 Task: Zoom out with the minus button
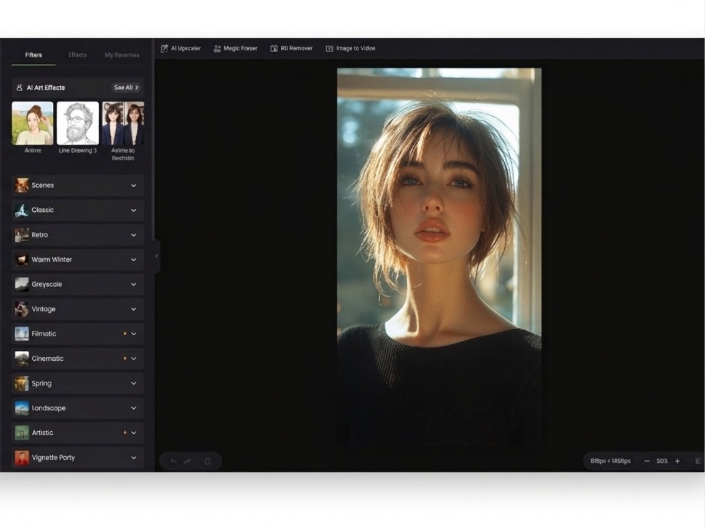pos(647,461)
